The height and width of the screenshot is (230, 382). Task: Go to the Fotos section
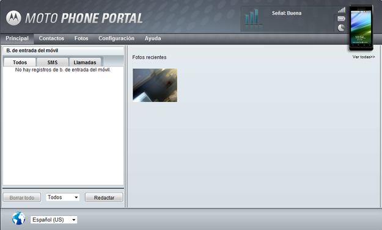[x=81, y=38]
